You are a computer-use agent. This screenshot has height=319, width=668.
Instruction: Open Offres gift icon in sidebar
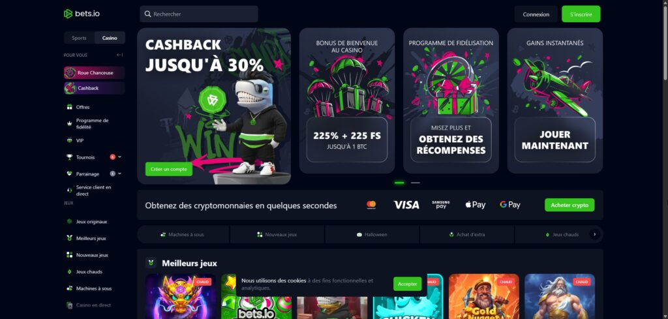coord(69,107)
